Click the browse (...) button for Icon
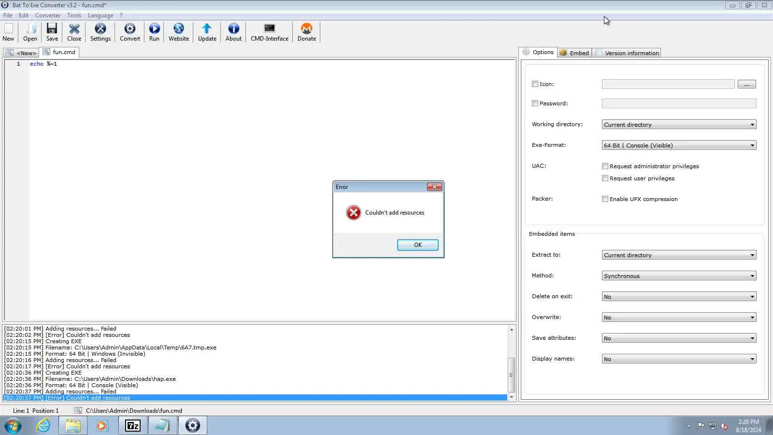Screen dimensions: 773x435 747,84
